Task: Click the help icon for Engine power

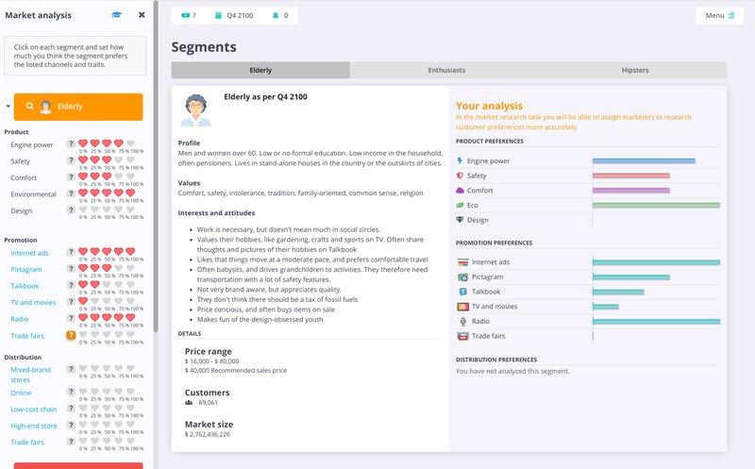Action: click(x=71, y=143)
